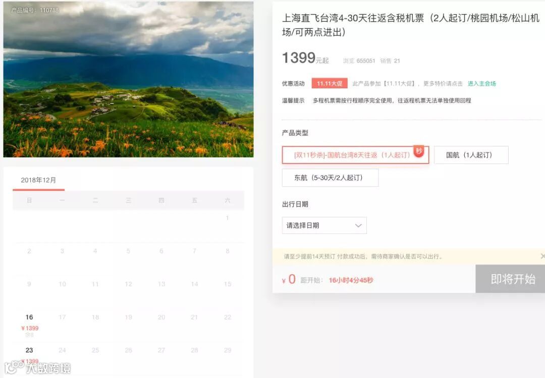Switch to the 2018年12月 calendar tab
Image resolution: width=545 pixels, height=378 pixels.
tap(38, 180)
